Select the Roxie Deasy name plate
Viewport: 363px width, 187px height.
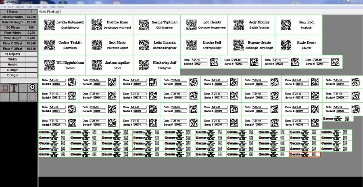coord(298,45)
